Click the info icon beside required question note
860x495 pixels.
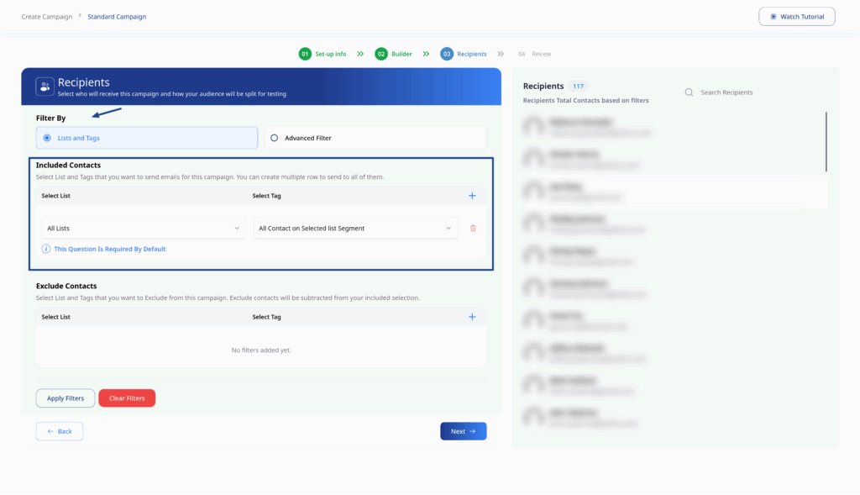(x=46, y=249)
